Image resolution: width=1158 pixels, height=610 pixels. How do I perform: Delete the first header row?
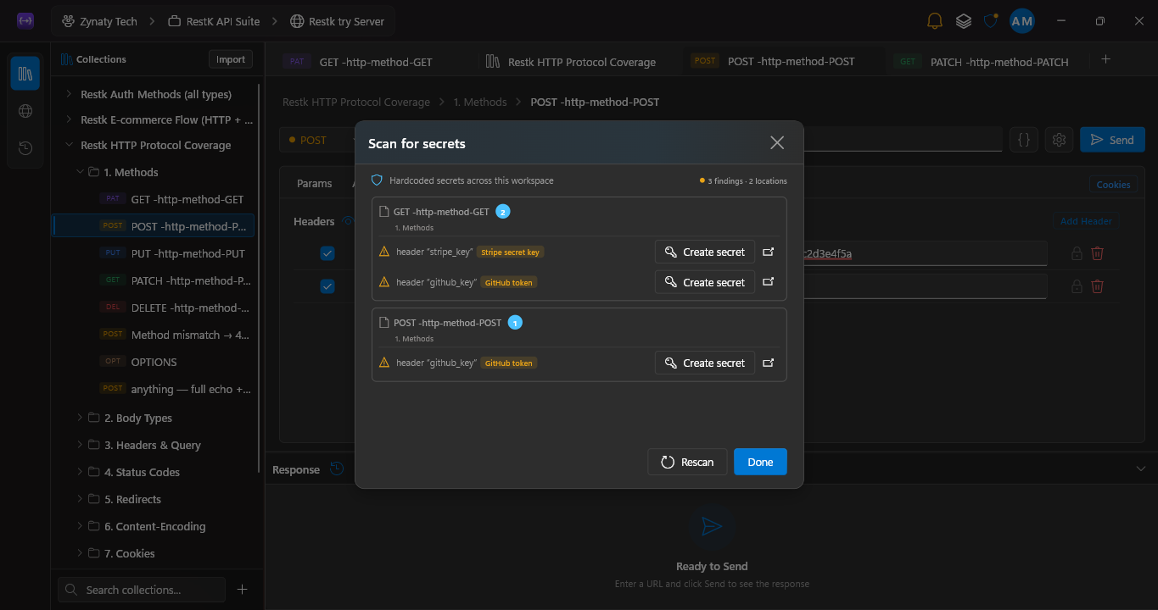click(1097, 253)
